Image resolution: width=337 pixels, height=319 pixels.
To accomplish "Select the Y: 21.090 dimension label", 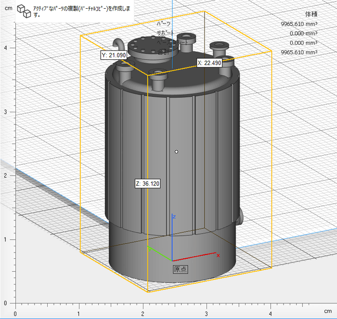I will pyautogui.click(x=114, y=55).
